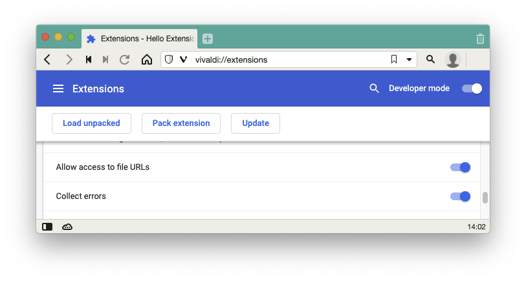
Task: Click the cloud sync status icon
Action: tap(67, 227)
